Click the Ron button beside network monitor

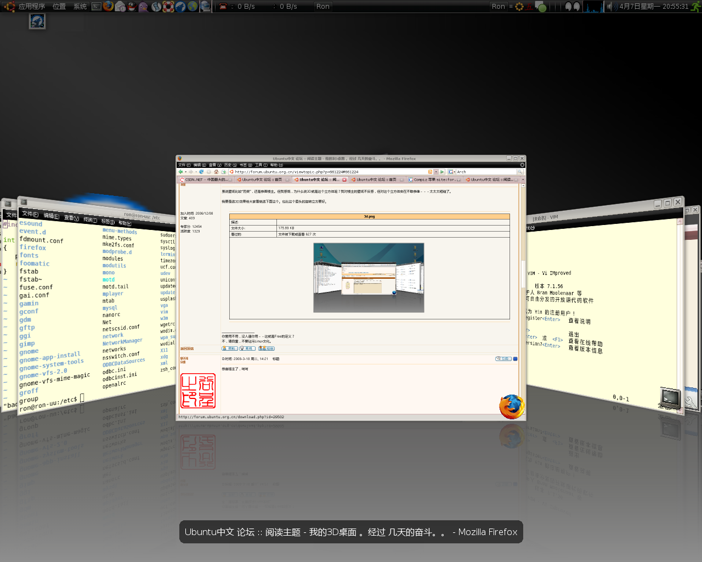(323, 7)
